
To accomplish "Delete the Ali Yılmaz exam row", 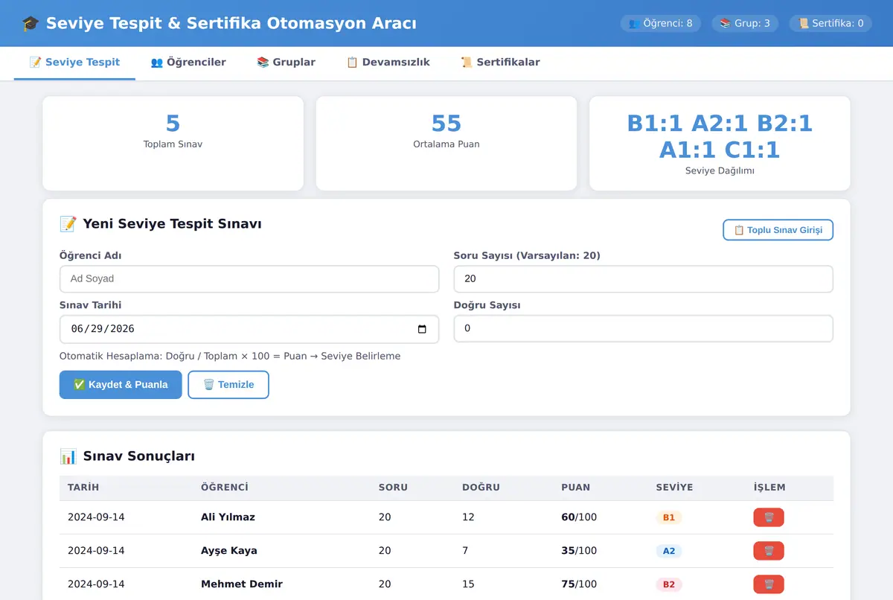I will pyautogui.click(x=768, y=517).
